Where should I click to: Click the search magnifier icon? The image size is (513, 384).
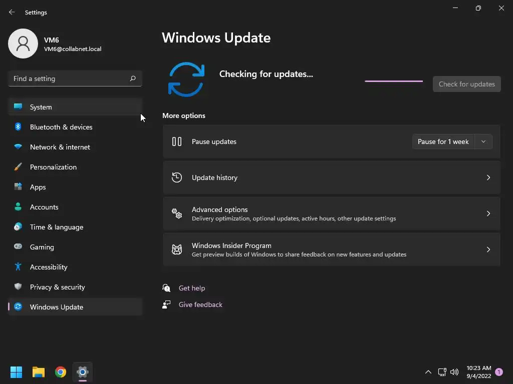(133, 78)
